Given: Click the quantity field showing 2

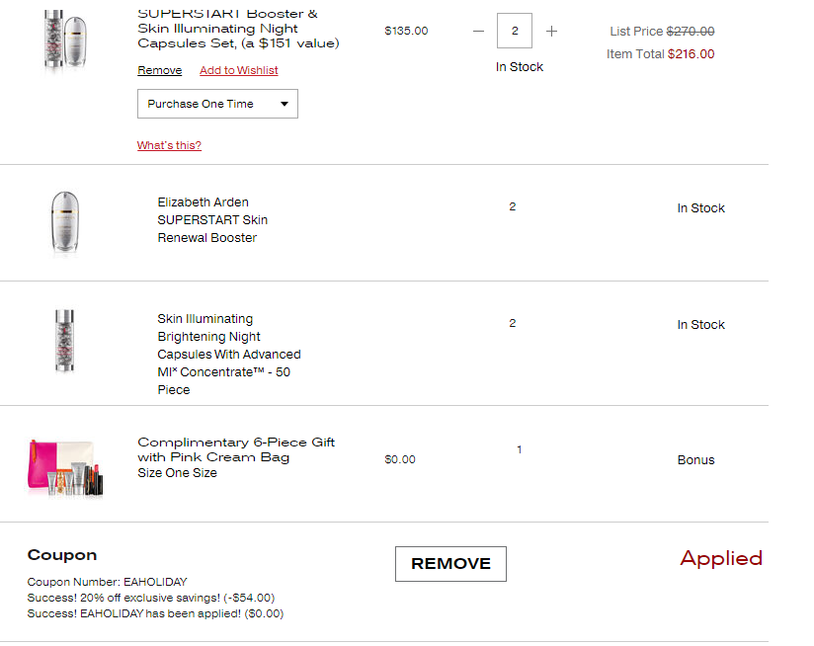Looking at the screenshot, I should 515,31.
